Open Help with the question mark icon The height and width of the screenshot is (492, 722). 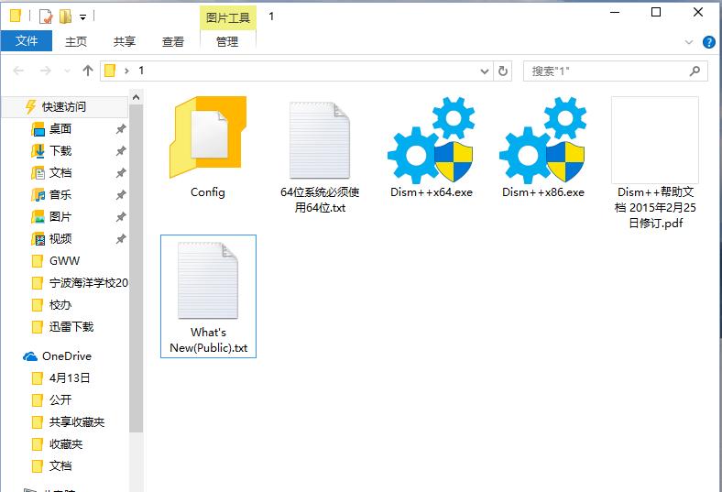click(x=708, y=42)
